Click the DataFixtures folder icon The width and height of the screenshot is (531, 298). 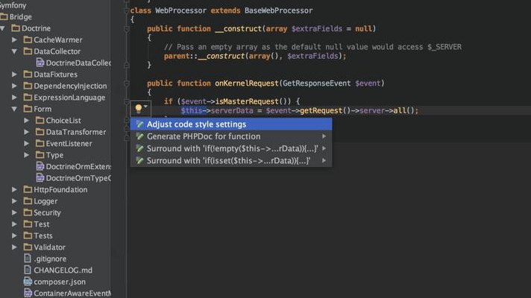(28, 74)
